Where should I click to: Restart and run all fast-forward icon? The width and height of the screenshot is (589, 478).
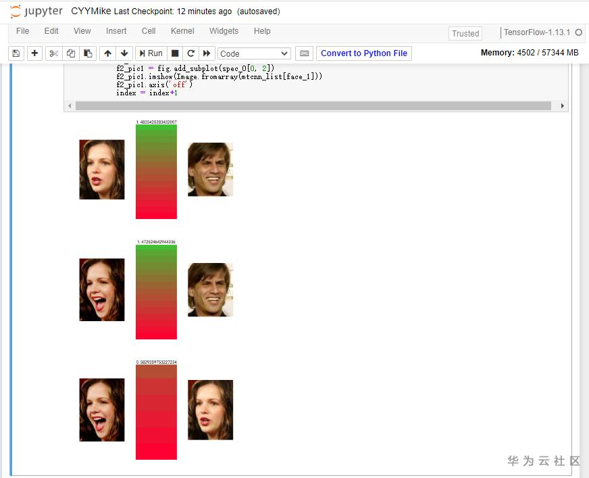207,53
